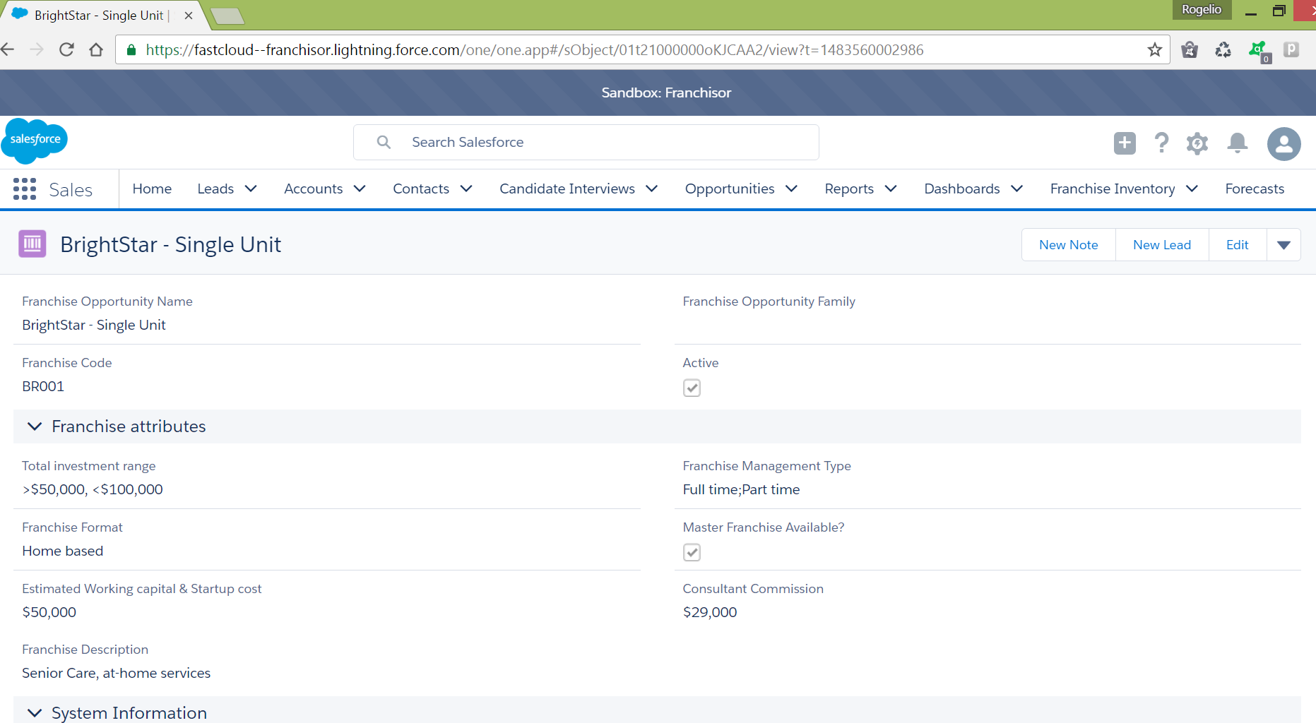
Task: Click the gray P extension icon
Action: coord(1291,49)
